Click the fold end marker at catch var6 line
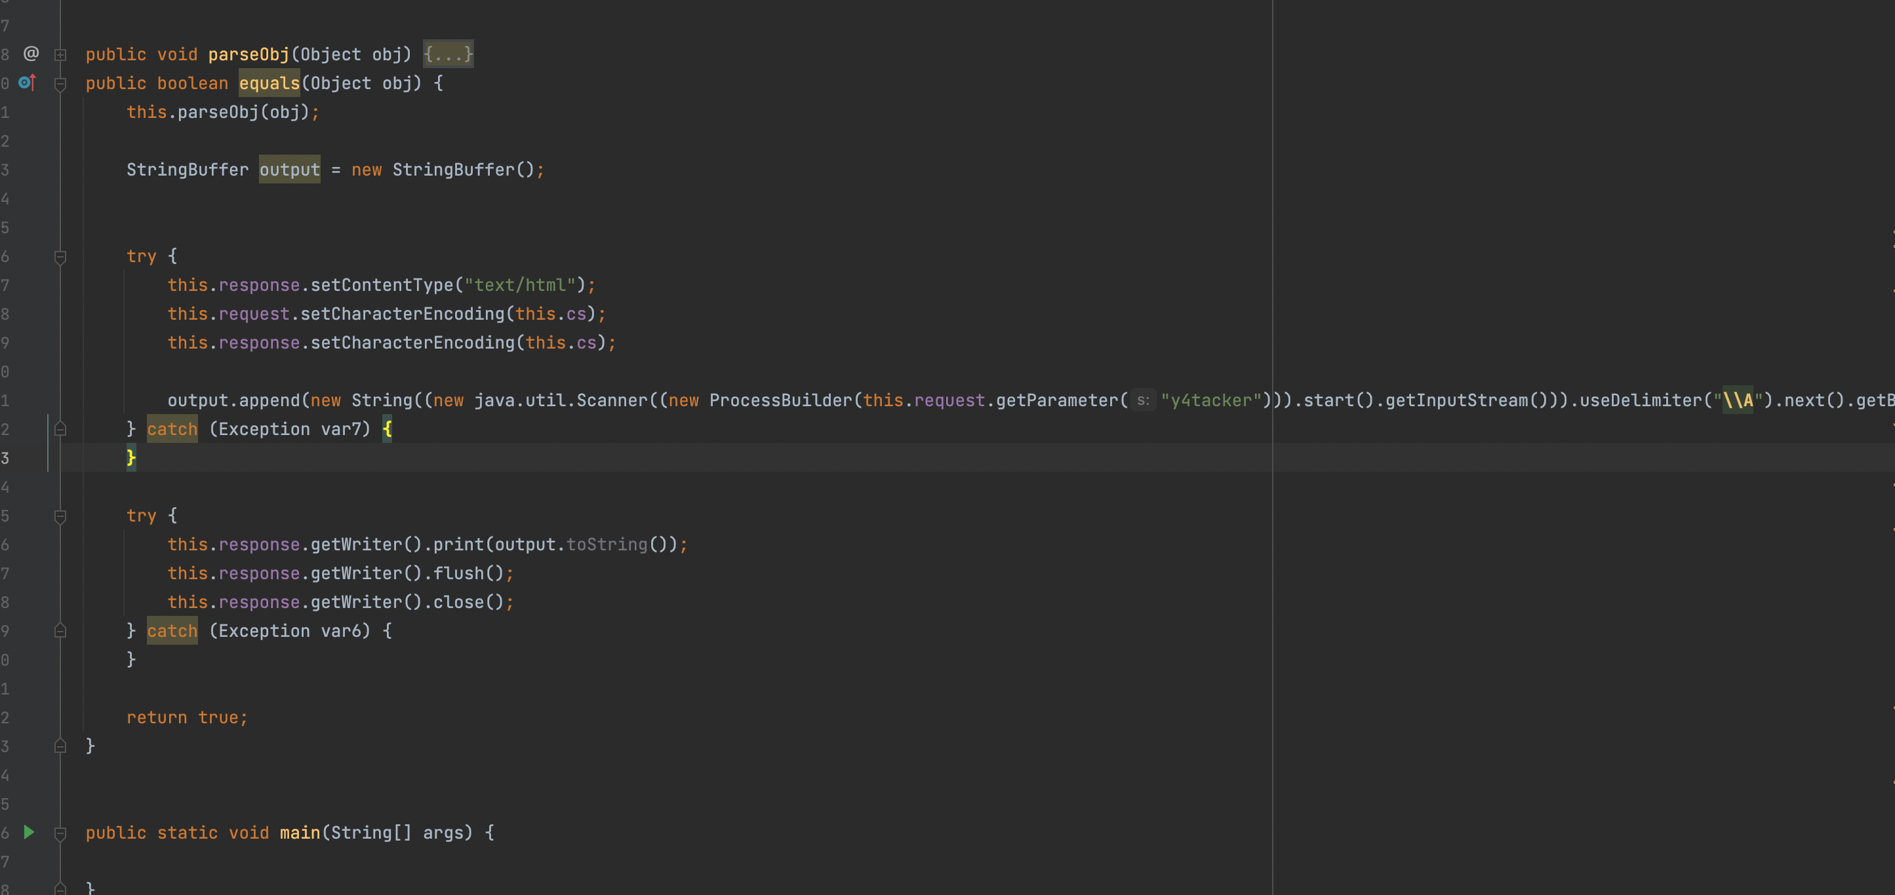Image resolution: width=1895 pixels, height=895 pixels. (x=60, y=630)
